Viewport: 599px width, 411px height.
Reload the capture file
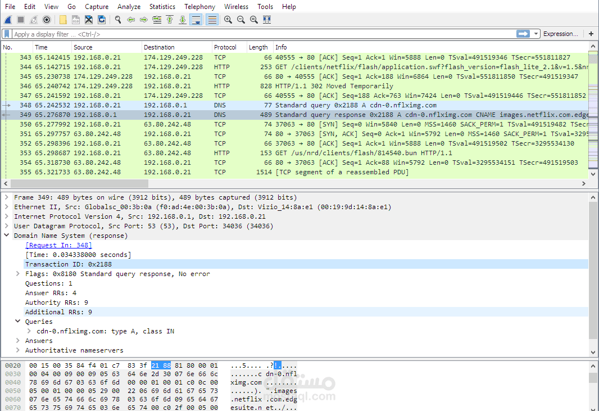coord(102,20)
